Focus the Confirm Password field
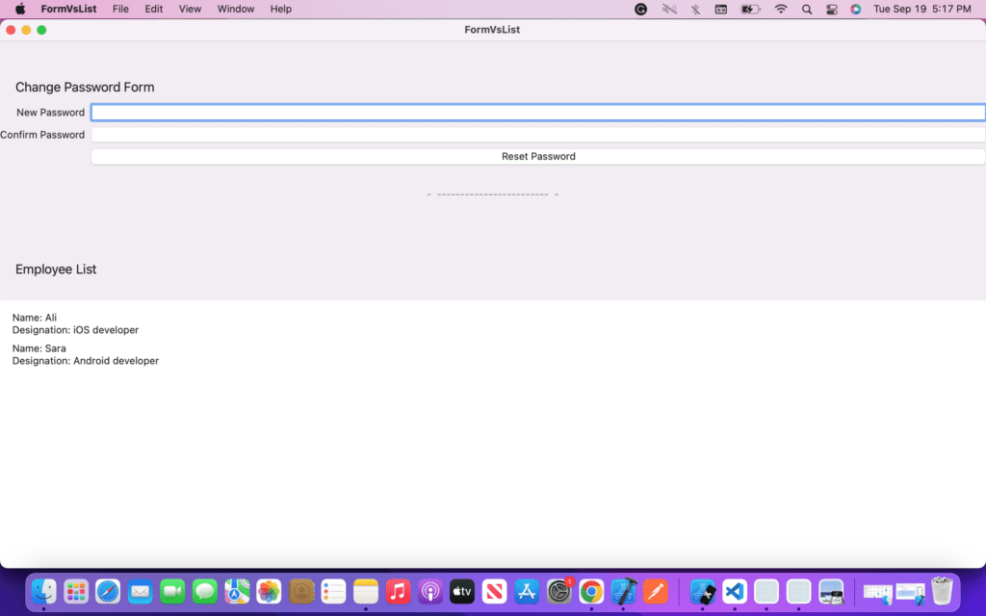The height and width of the screenshot is (616, 986). [x=537, y=135]
